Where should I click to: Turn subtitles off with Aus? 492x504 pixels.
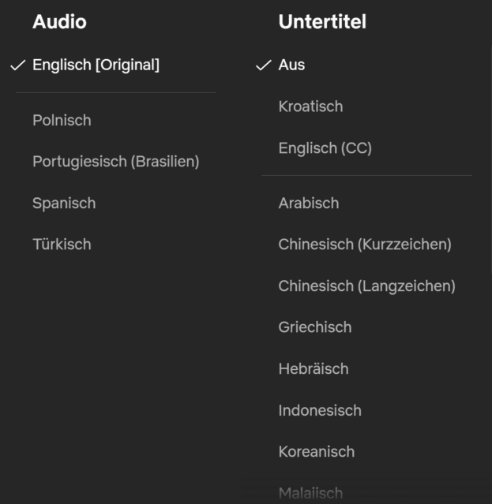(x=291, y=65)
